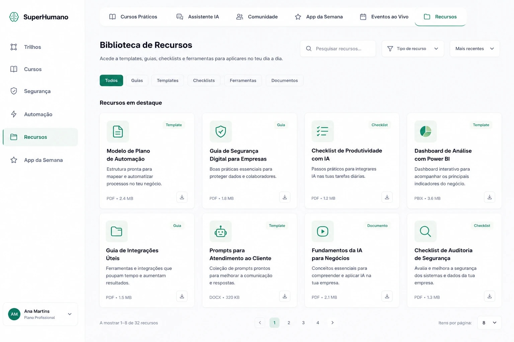Screen dimensions: 514x342
Task: Download Prompts para Atendimento ao Cliente DOCX
Action: pos(284,296)
